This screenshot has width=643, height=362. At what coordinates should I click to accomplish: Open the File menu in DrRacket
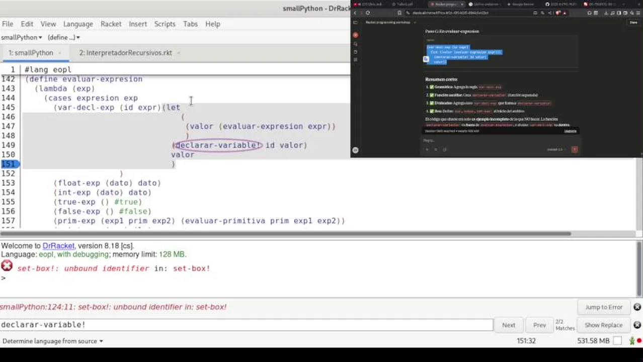point(8,24)
